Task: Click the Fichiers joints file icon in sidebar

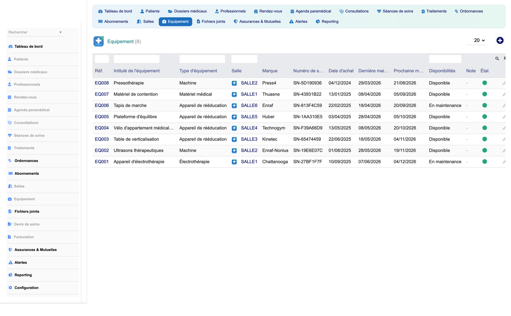Action: tap(10, 211)
